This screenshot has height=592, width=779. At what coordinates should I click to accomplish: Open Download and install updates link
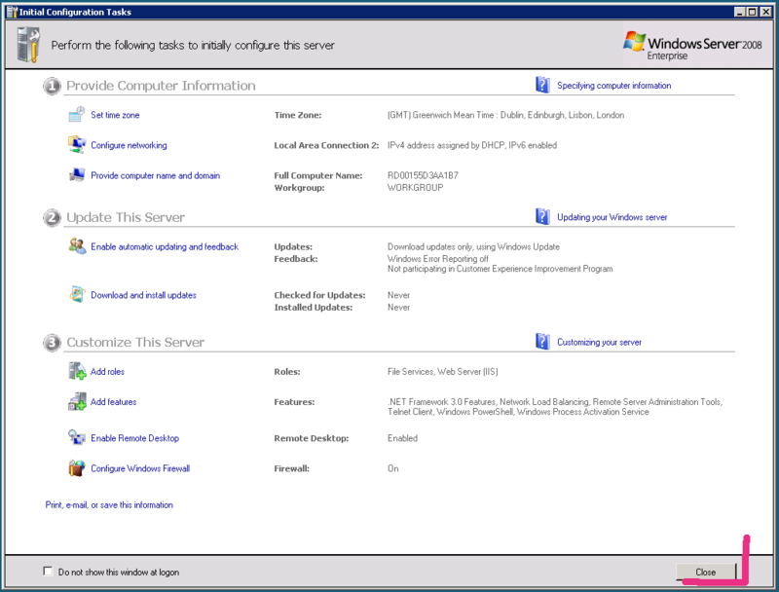click(143, 295)
